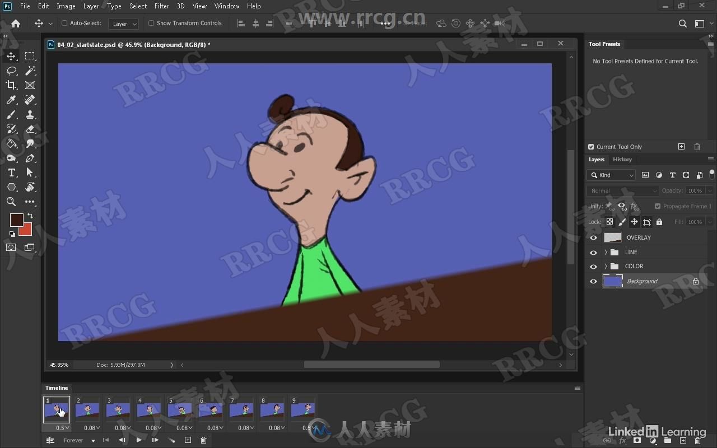Play the frame animation
Screen dimensions: 717x448
139,441
